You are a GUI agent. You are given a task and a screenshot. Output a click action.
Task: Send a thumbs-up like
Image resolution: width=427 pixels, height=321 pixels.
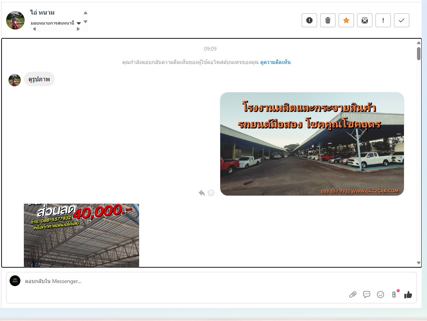pyautogui.click(x=408, y=295)
